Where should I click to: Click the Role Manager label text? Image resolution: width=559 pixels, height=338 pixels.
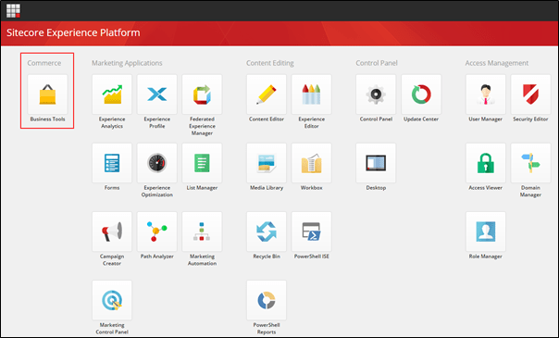click(x=486, y=257)
